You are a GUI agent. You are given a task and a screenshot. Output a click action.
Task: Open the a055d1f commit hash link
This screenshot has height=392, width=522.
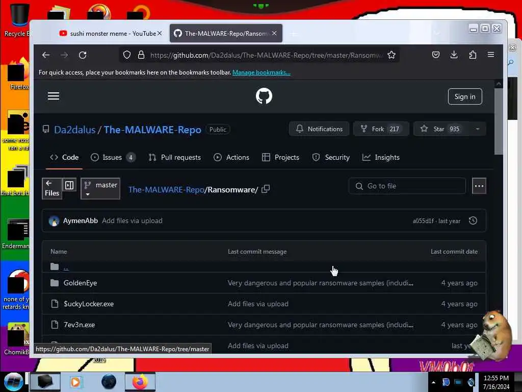[x=423, y=221]
